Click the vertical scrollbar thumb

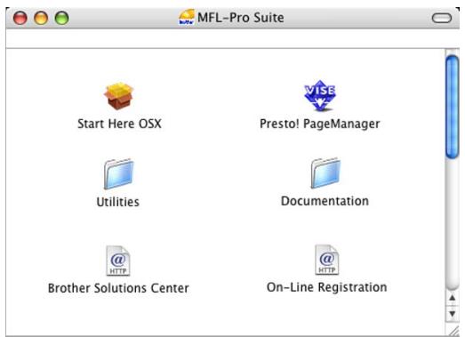coord(453,107)
